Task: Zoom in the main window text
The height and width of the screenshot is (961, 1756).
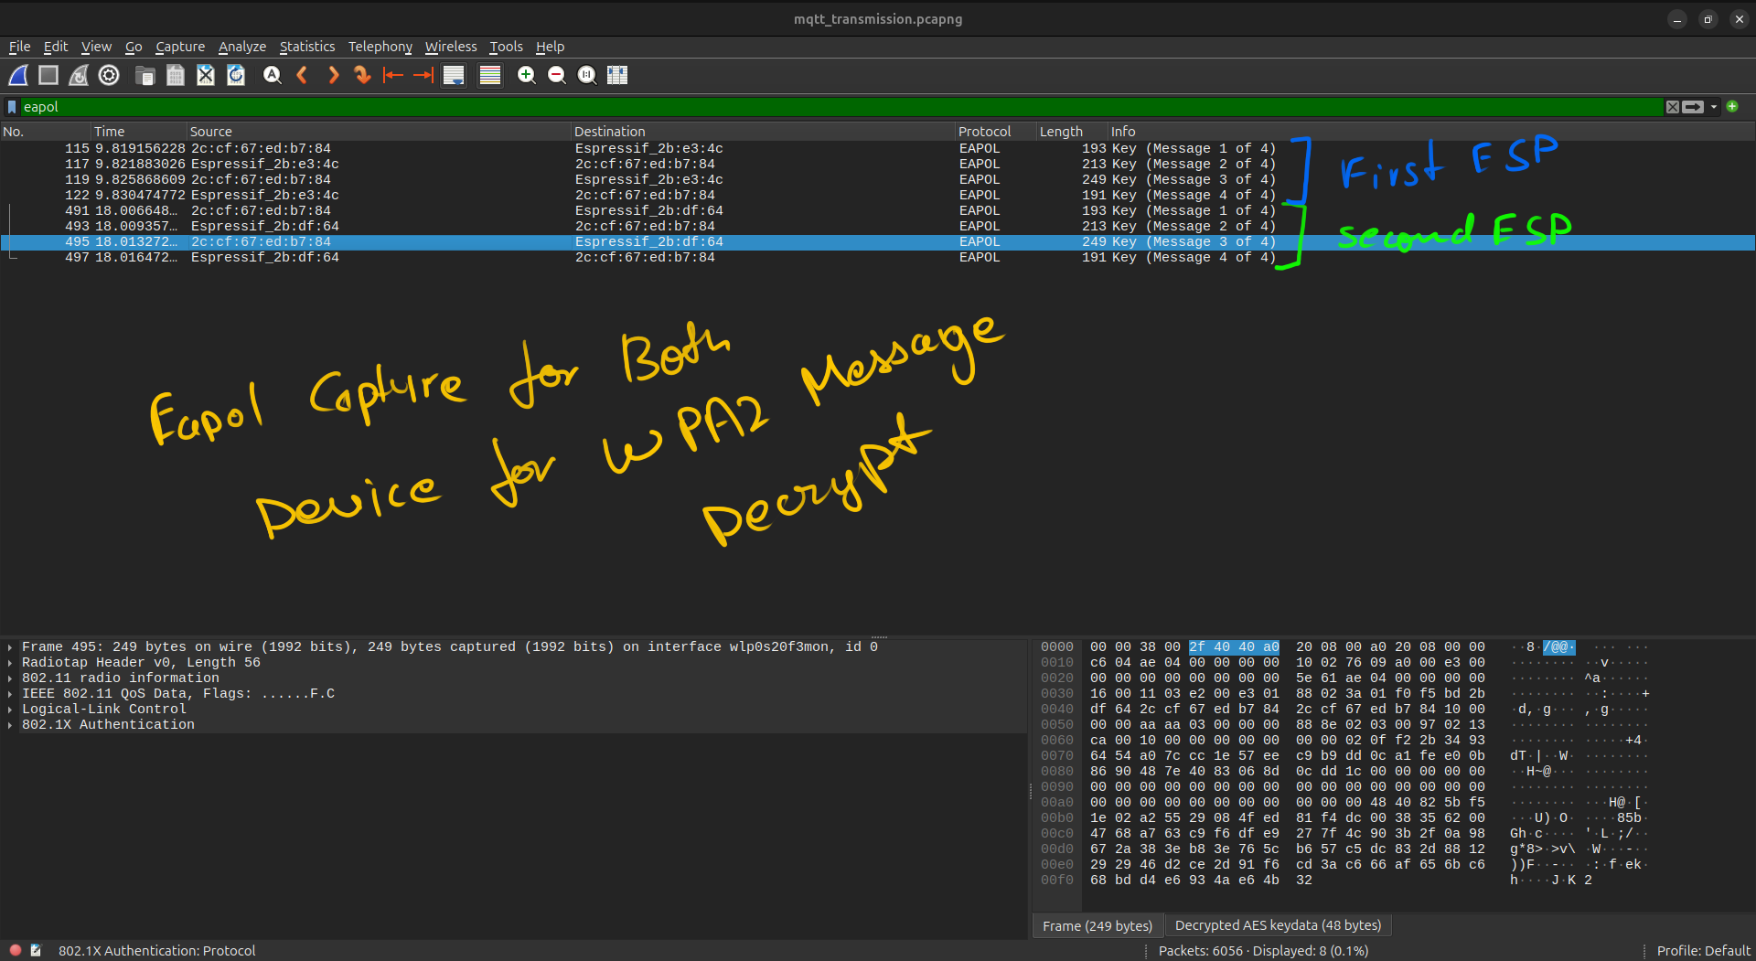Action: [x=526, y=75]
